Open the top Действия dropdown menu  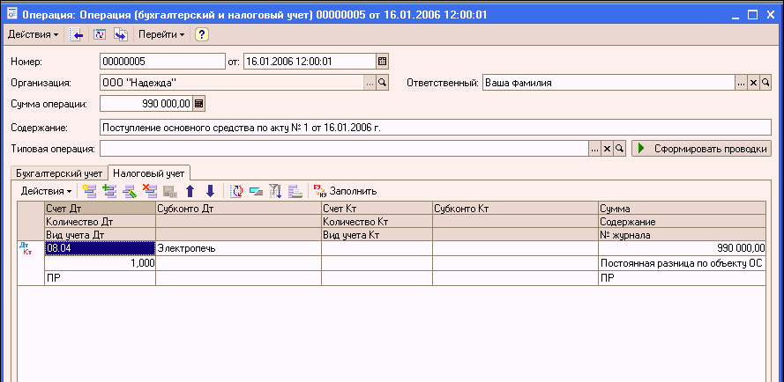pyautogui.click(x=33, y=34)
